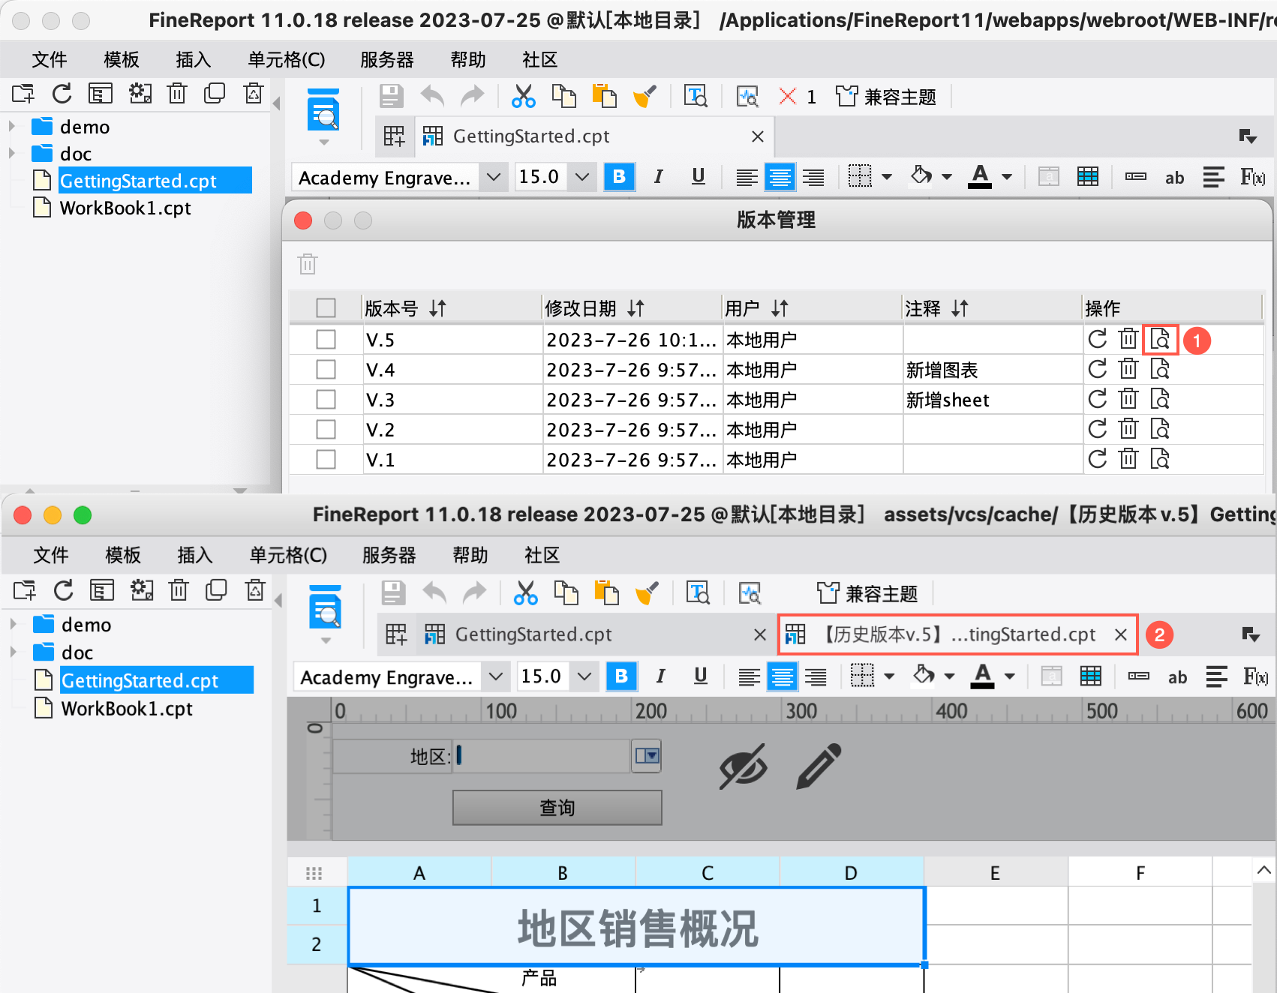Click the undo arrow in lower window toolbar

pyautogui.click(x=434, y=593)
